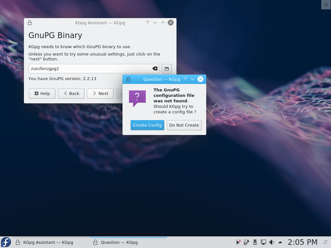Open the Fedora application launcher
Image resolution: width=331 pixels, height=248 pixels.
tap(6, 242)
